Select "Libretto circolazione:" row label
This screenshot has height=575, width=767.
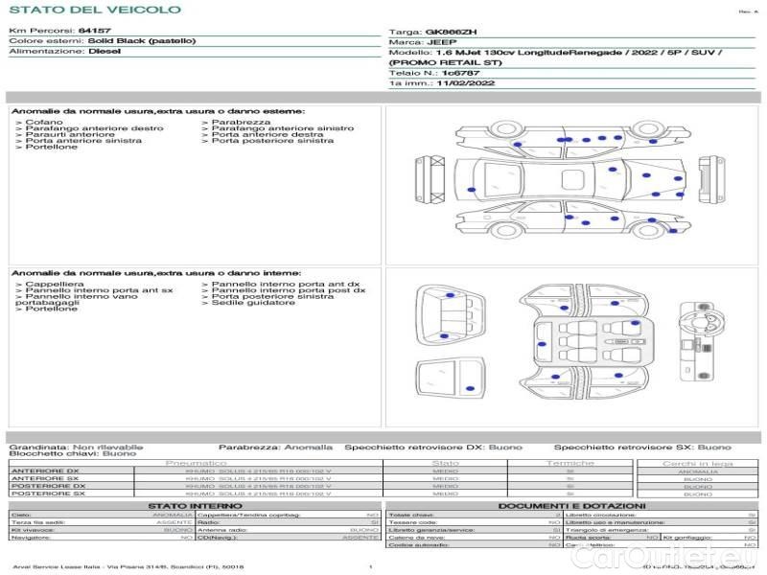pos(600,515)
